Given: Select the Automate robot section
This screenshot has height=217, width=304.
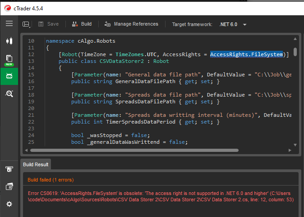Looking at the screenshot, I should click(9, 76).
